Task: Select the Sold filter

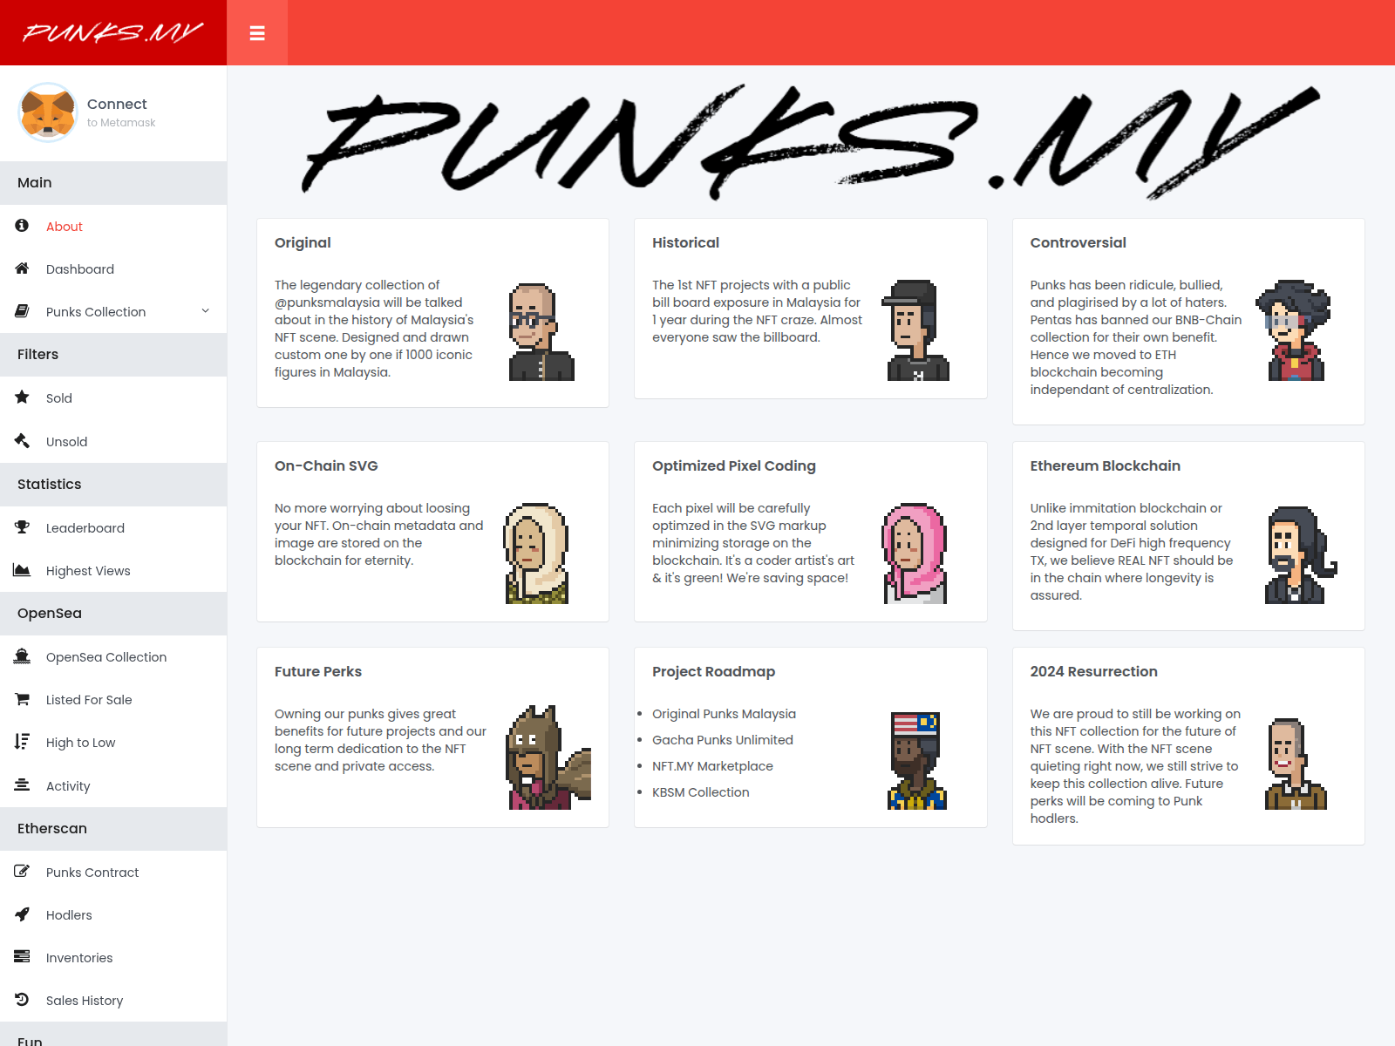Action: pyautogui.click(x=113, y=398)
